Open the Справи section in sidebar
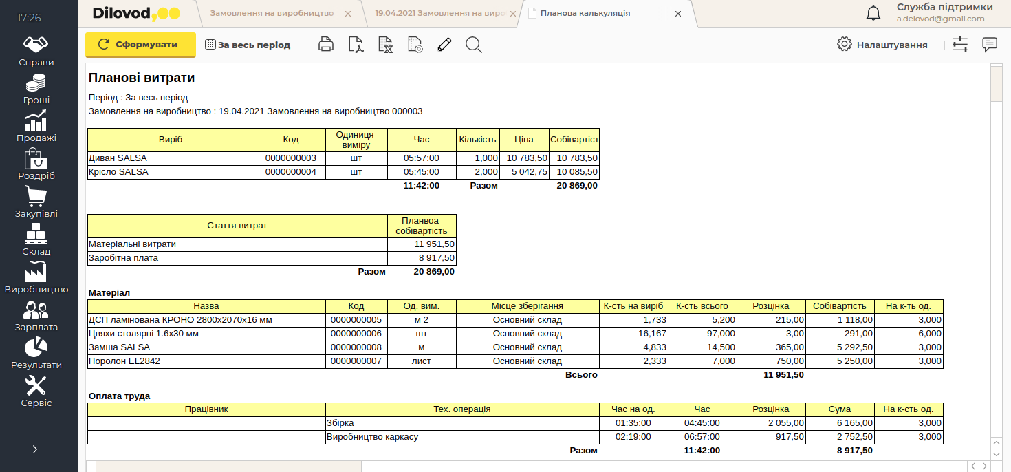The width and height of the screenshot is (1011, 472). (x=36, y=51)
